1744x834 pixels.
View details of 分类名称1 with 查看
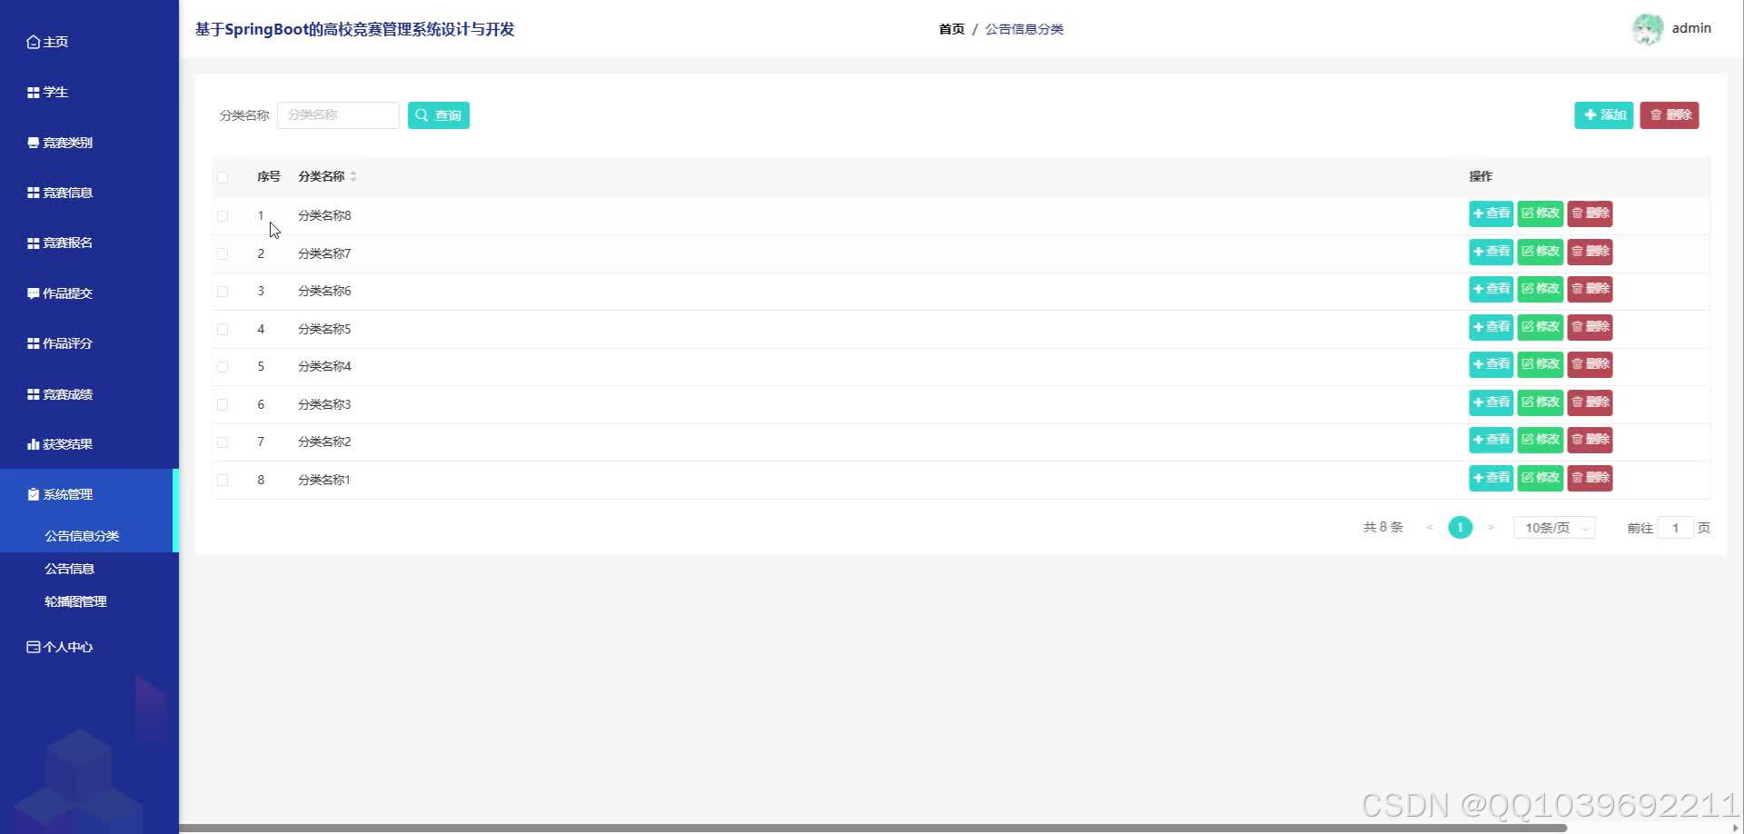point(1491,478)
